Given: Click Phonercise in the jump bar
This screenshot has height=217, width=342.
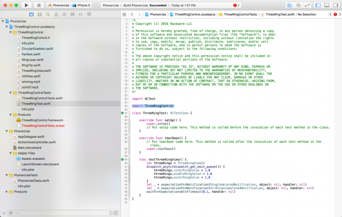Looking at the screenshot, I should pos(155,14).
